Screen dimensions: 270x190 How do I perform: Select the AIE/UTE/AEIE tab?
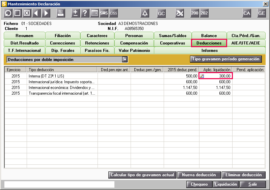[x=246, y=43]
